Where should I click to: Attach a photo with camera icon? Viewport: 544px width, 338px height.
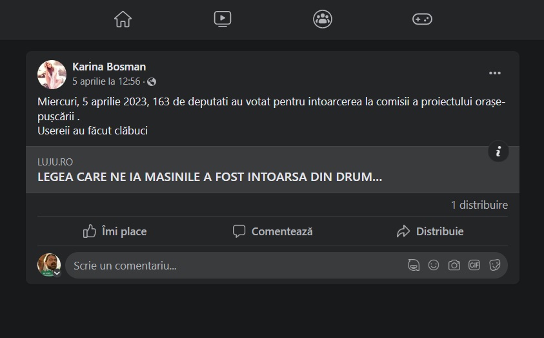coord(454,265)
